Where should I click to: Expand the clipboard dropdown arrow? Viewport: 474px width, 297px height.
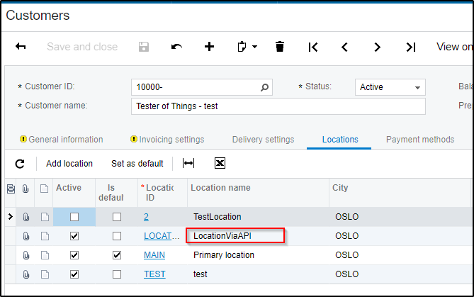[x=254, y=47]
